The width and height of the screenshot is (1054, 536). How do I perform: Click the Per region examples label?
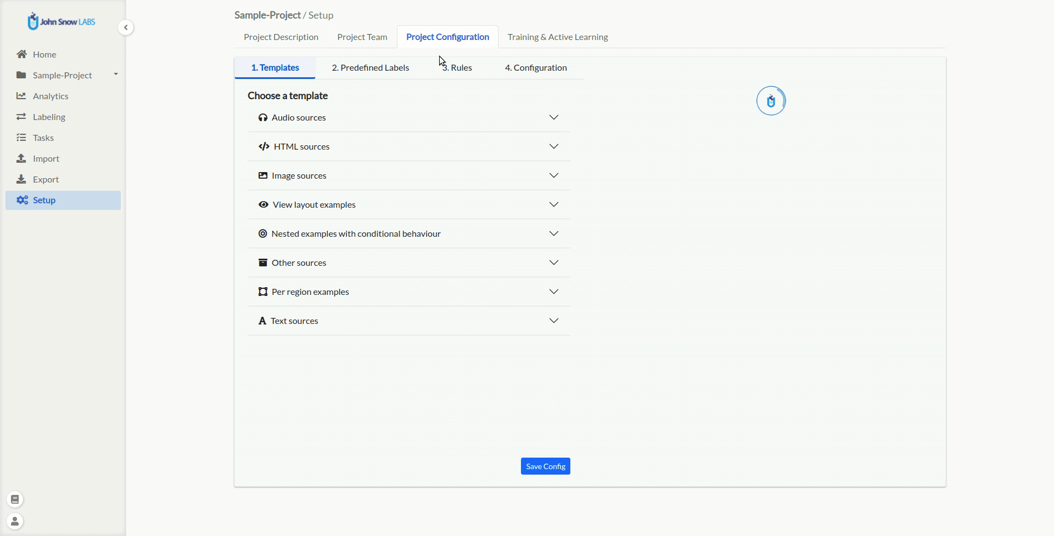point(310,292)
